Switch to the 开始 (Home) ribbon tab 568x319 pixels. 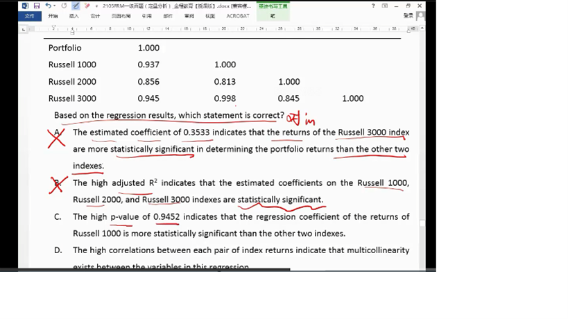pos(53,16)
